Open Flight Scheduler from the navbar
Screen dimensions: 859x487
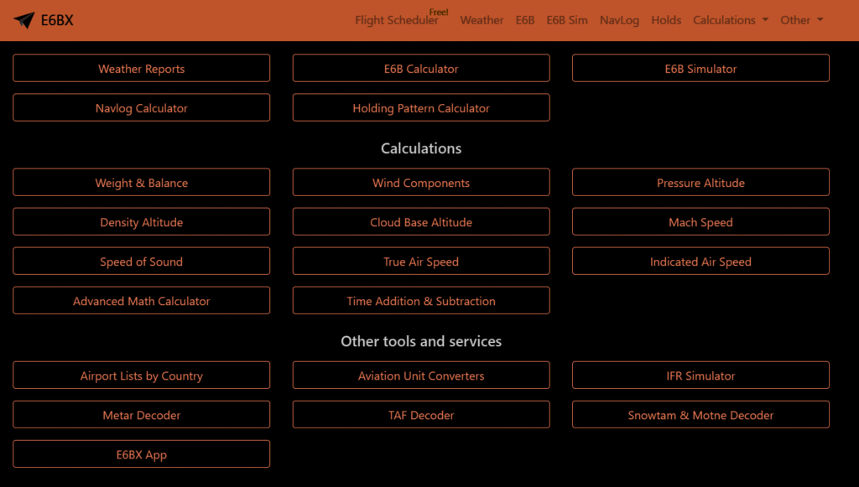click(397, 20)
